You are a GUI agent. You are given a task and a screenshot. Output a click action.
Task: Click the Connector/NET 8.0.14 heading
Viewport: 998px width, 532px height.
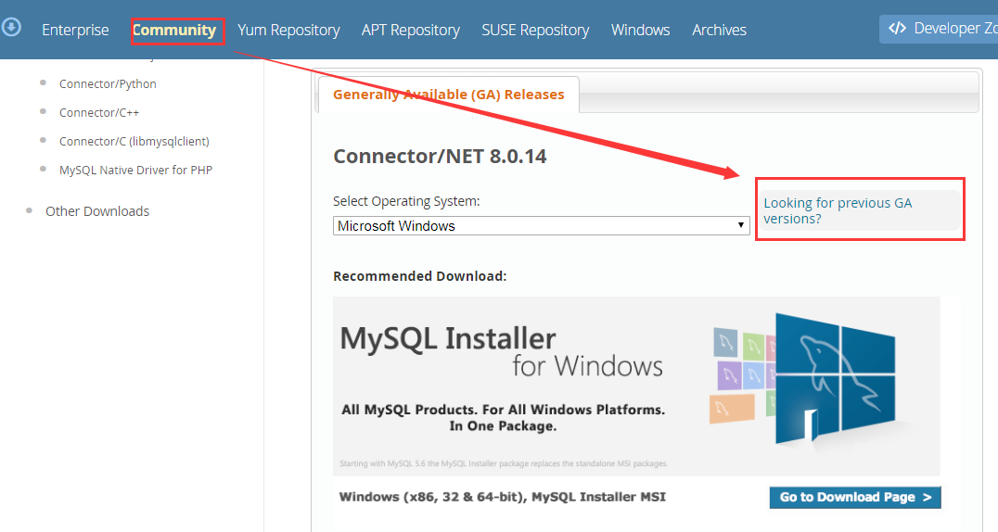pos(440,157)
